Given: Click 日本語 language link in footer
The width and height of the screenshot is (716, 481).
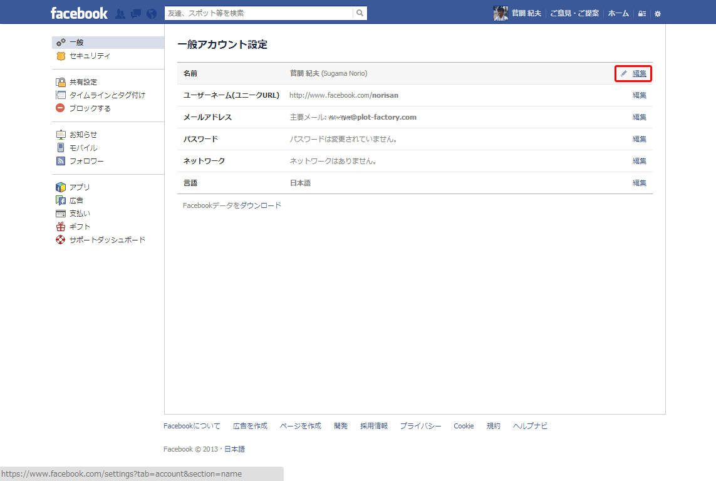Looking at the screenshot, I should pos(234,449).
